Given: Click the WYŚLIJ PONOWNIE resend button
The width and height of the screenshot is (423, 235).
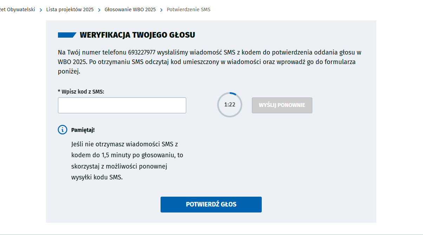Looking at the screenshot, I should pos(282,105).
